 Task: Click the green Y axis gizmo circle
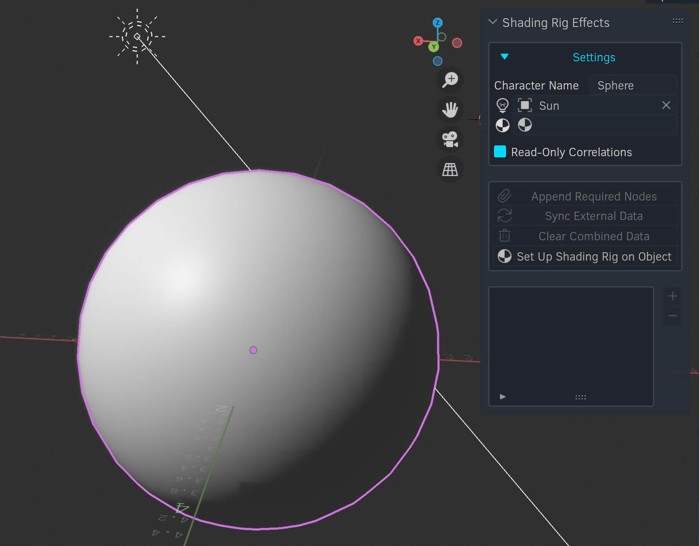433,47
